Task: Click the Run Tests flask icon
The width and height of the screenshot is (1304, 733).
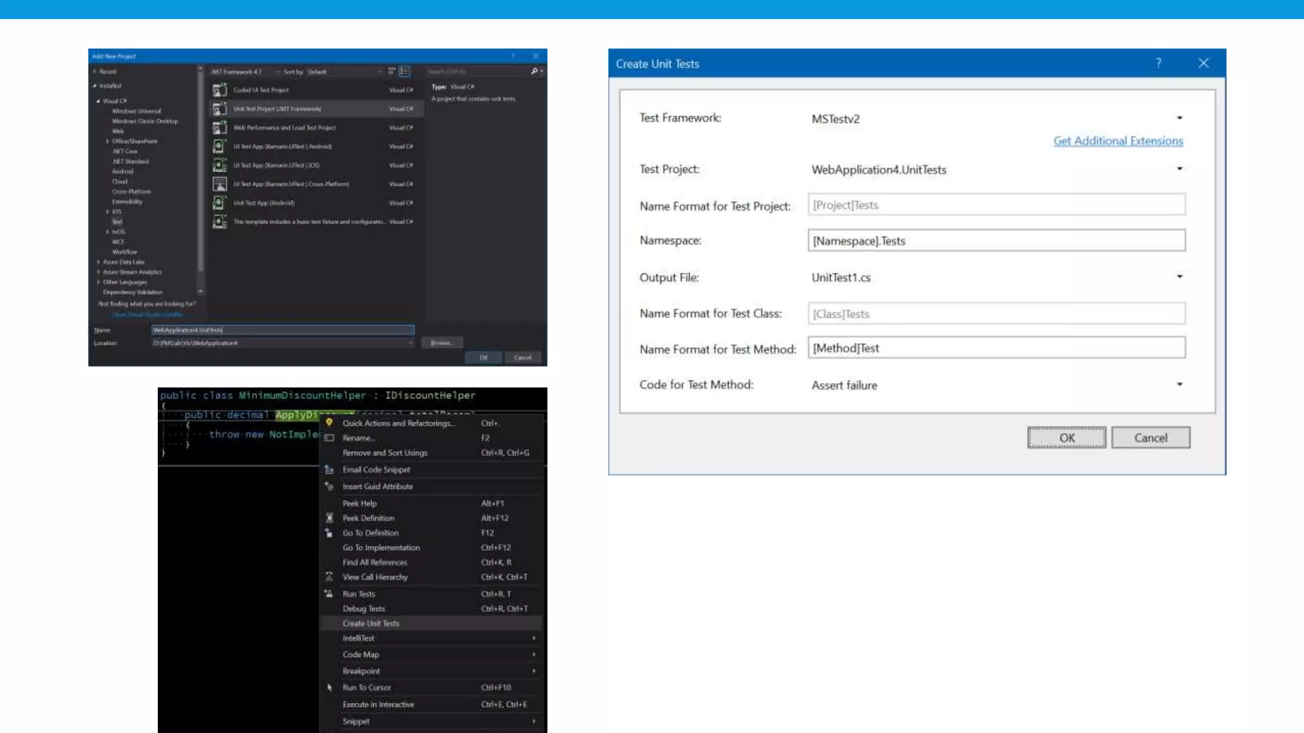Action: (x=329, y=594)
